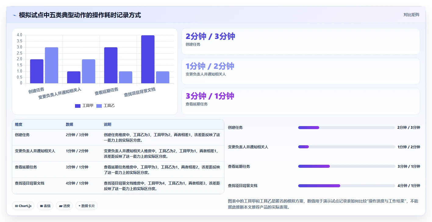The image size is (432, 222).
Task: Select the 表格 chip at the bottom
Action: 45,206
